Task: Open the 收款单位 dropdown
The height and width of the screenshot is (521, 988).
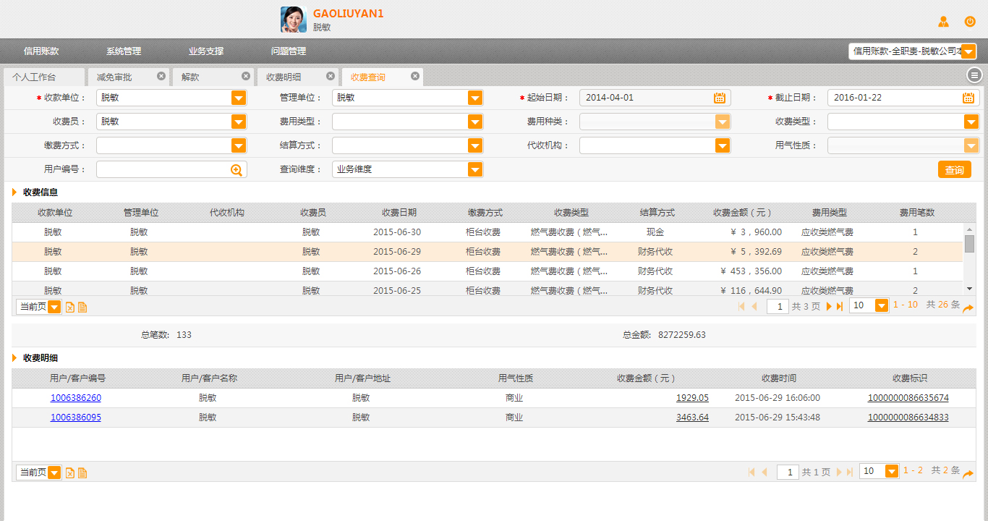Action: 239,98
